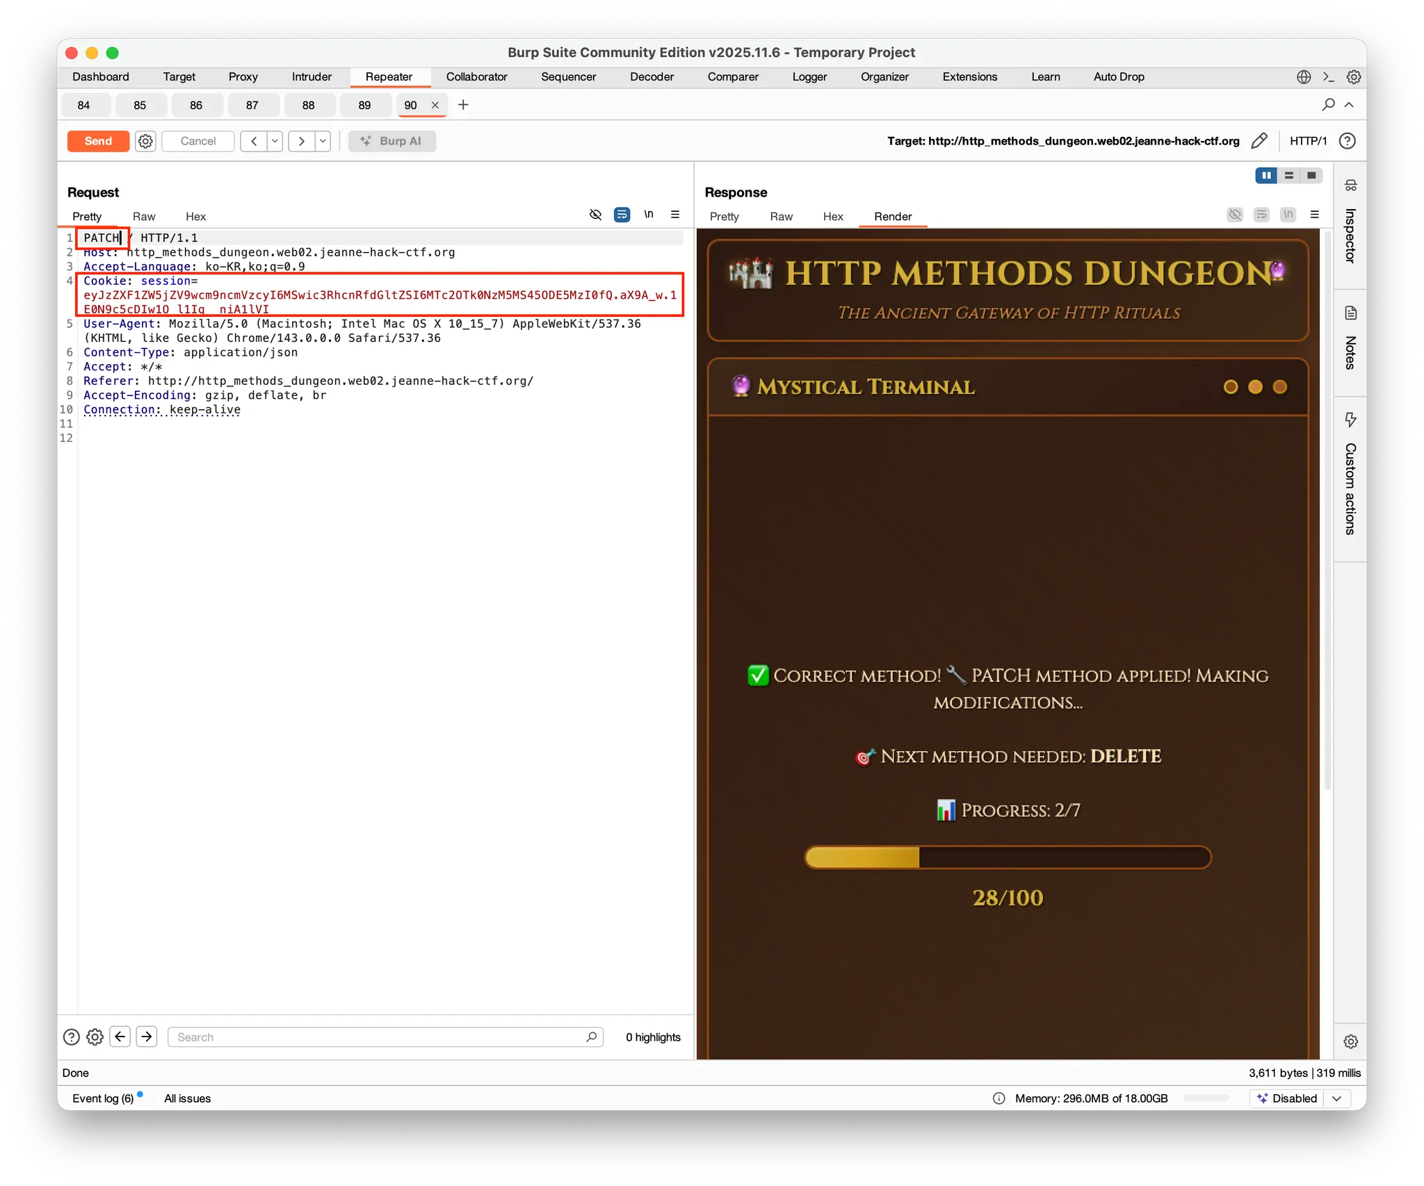Open the Repeater help question mark icon
This screenshot has width=1424, height=1186.
[x=1348, y=141]
